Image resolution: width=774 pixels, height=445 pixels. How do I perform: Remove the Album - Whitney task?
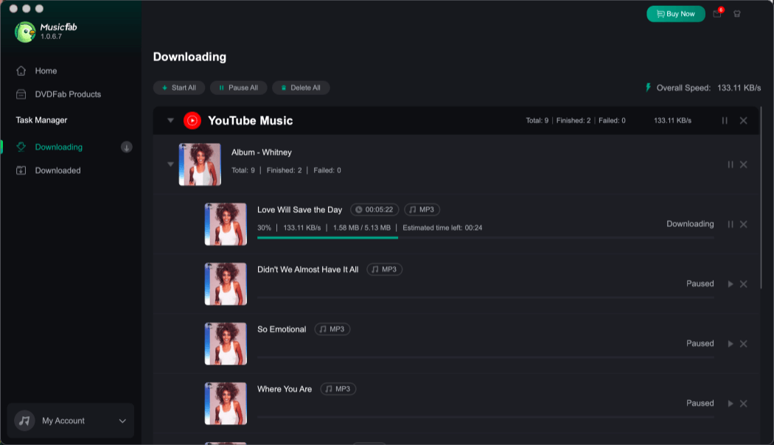point(743,164)
